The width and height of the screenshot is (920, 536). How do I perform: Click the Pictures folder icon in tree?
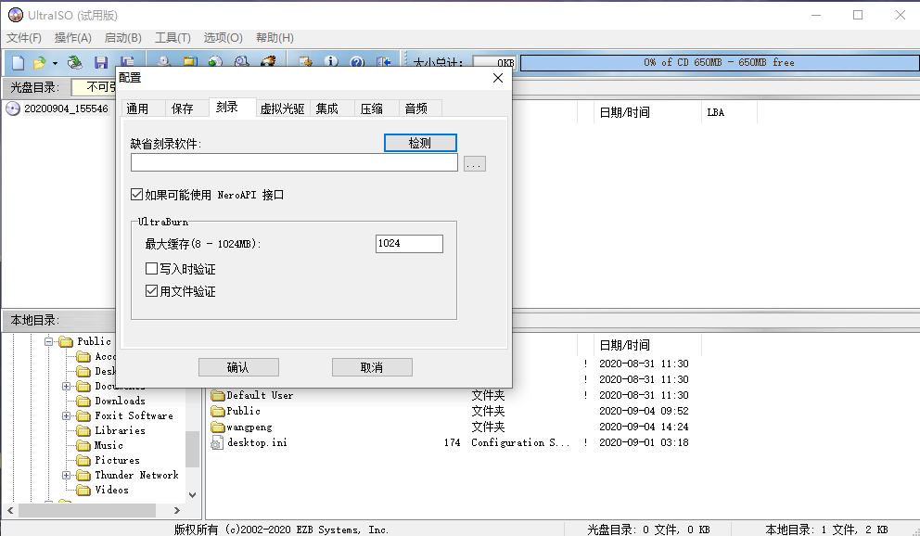(83, 460)
